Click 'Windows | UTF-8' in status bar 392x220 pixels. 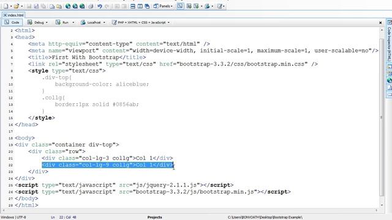[x=13, y=218]
